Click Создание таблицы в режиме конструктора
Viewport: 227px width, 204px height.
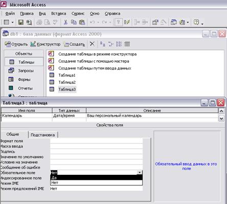(x=97, y=54)
